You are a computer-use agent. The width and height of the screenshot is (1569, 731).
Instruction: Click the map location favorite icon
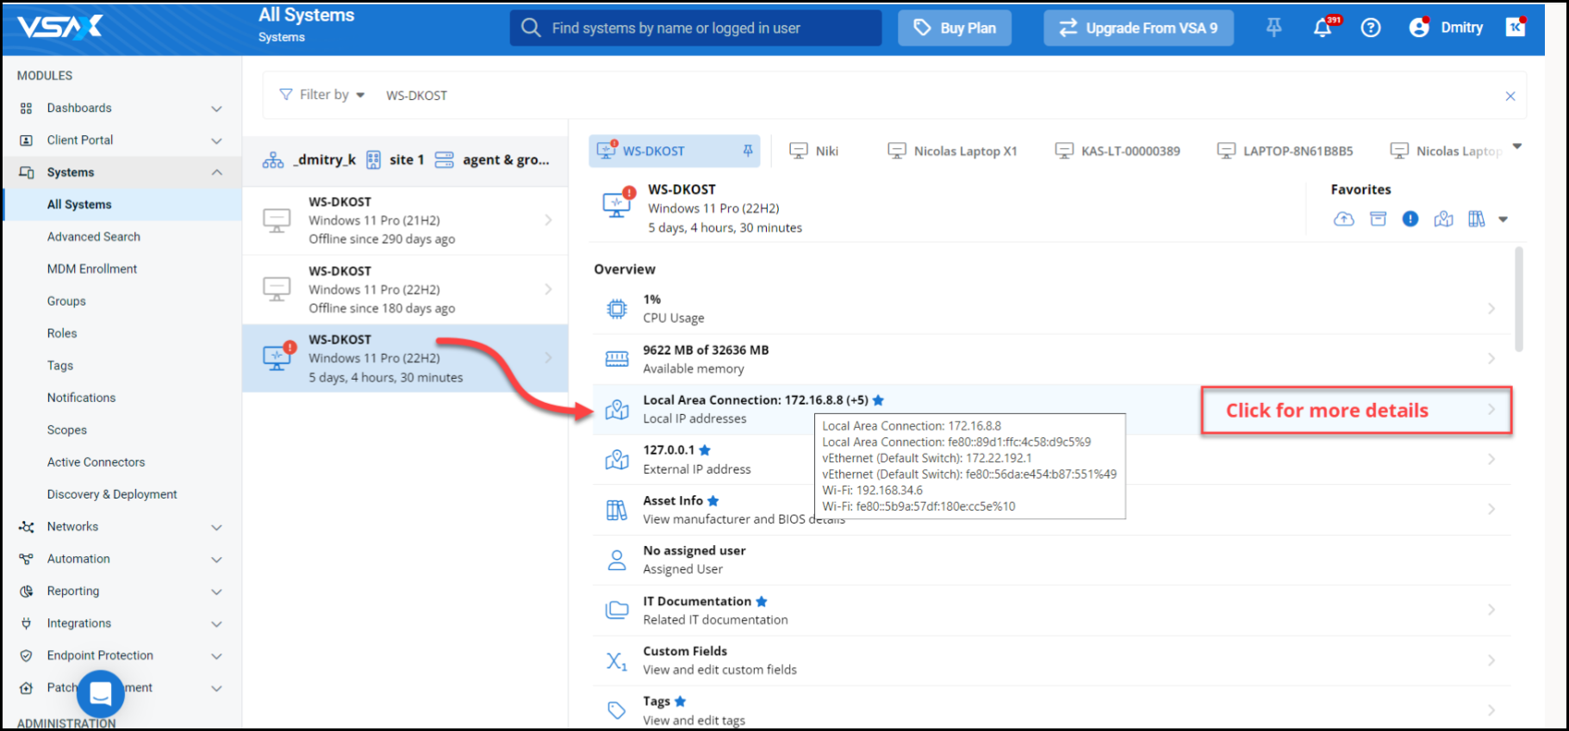pyautogui.click(x=1443, y=220)
